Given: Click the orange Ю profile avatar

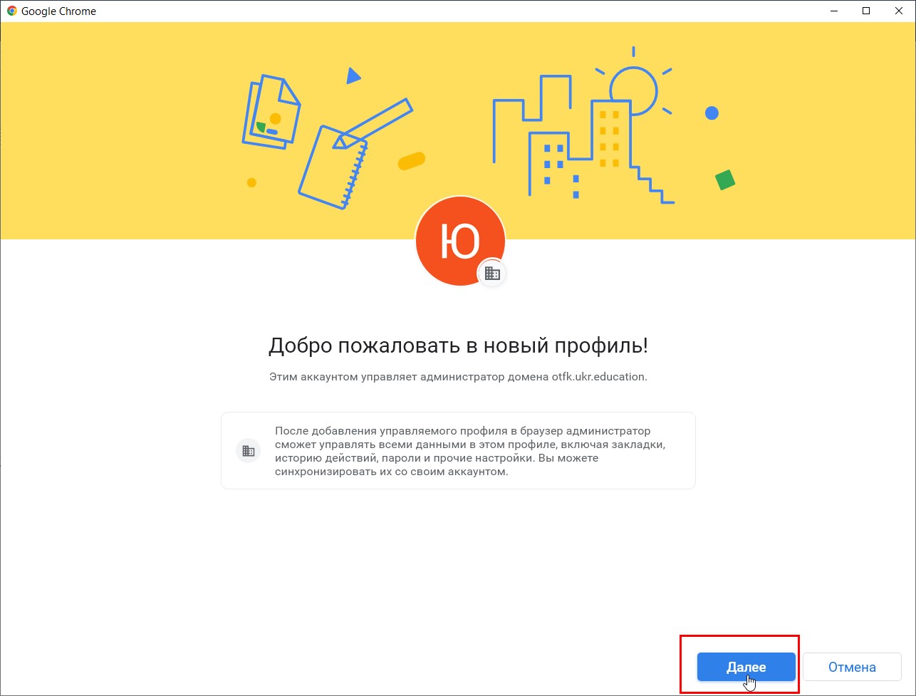Looking at the screenshot, I should point(460,241).
